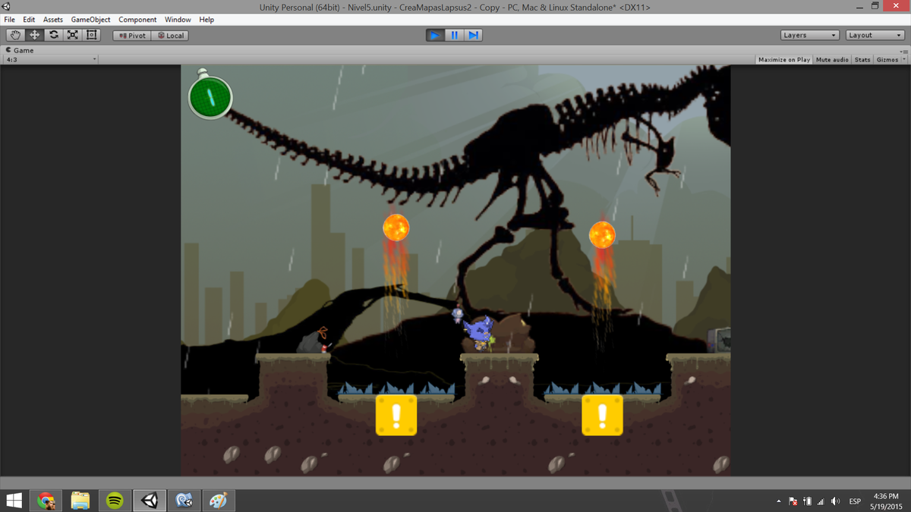Open the battery status icon
The image size is (911, 512).
pos(807,501)
